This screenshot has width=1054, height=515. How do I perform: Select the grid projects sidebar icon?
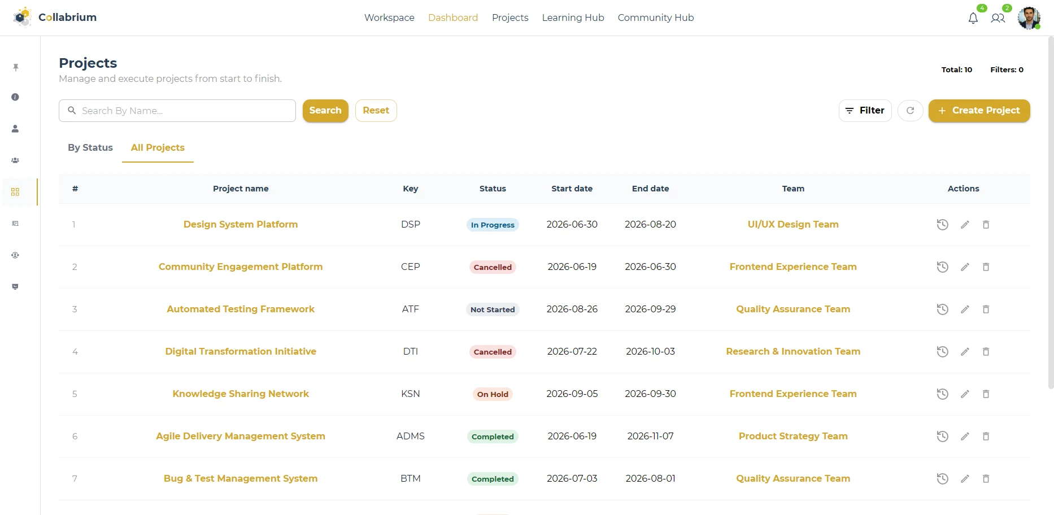(15, 192)
